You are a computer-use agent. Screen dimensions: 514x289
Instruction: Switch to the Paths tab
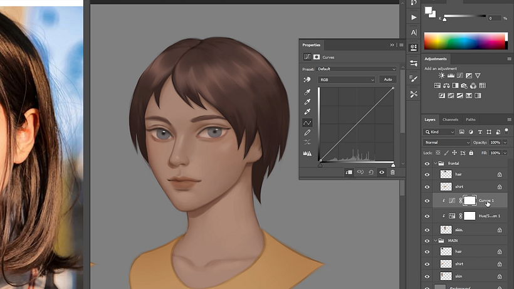coord(470,120)
